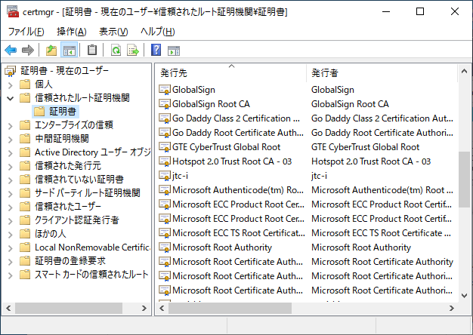Click the jtc-i certificate icon

click(x=165, y=176)
